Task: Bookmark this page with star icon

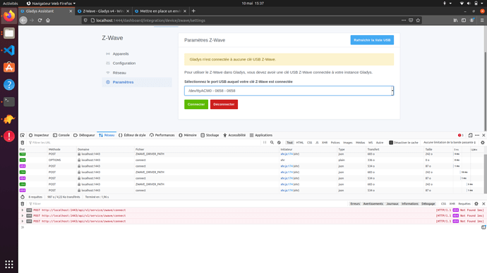Action: pos(418,20)
